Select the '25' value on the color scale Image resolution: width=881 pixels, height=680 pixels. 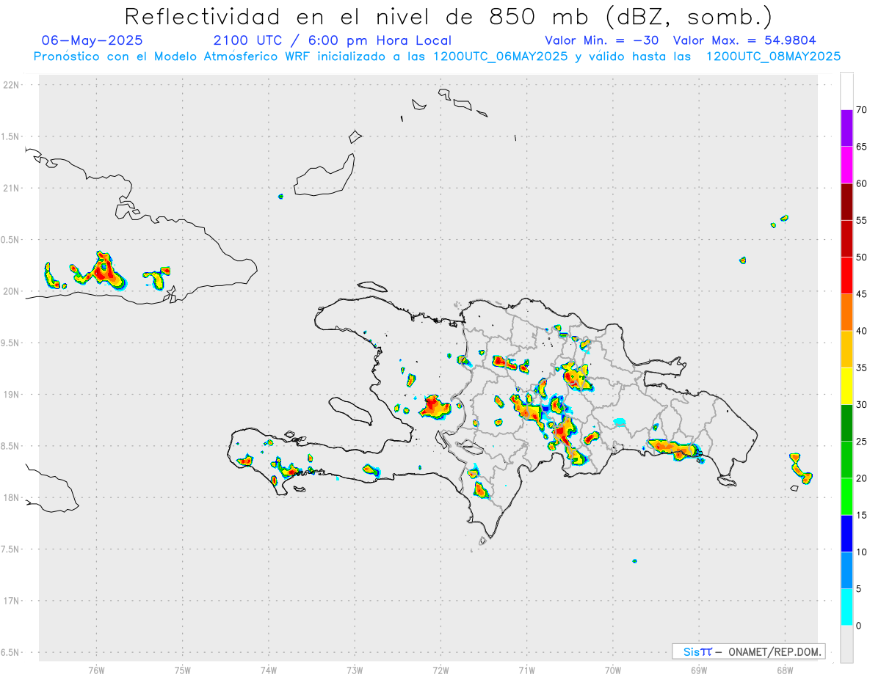coord(862,442)
